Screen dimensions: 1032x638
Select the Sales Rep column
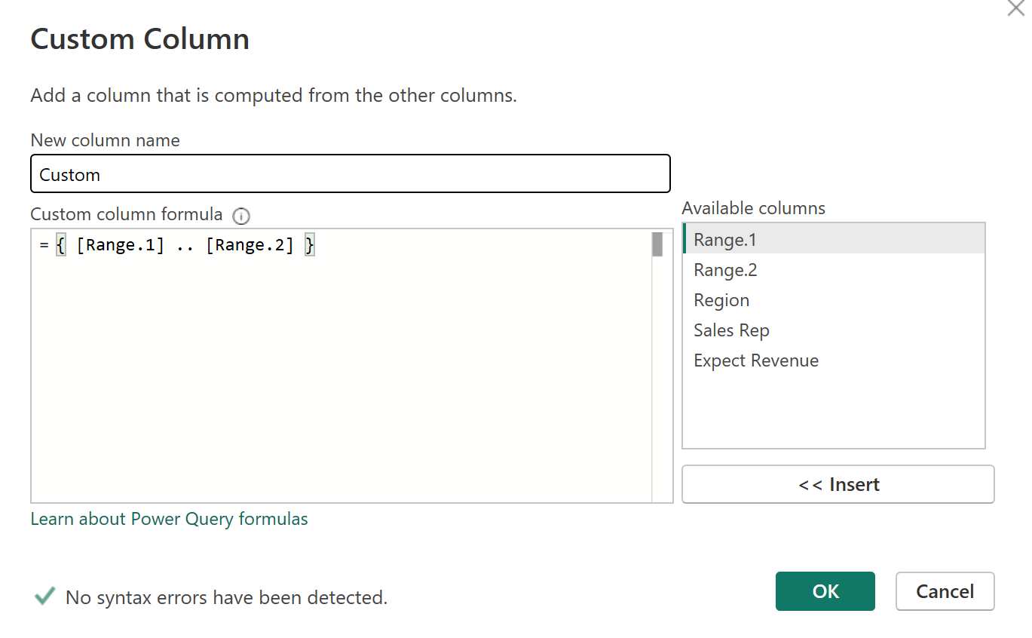(x=731, y=330)
